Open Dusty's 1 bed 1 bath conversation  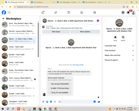[19, 64]
